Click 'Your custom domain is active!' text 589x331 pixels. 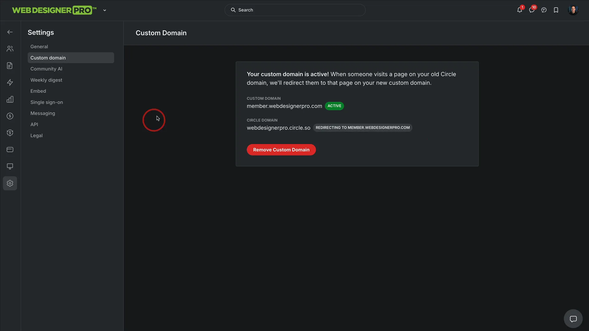[287, 74]
